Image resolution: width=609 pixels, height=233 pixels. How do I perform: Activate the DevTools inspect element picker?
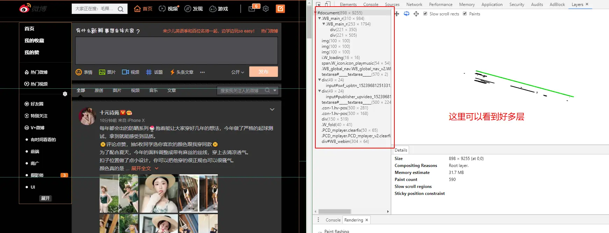pos(318,4)
